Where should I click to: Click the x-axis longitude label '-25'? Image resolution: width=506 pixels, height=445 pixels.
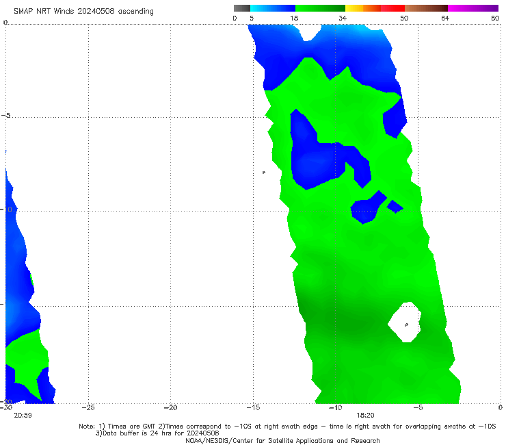pos(88,408)
